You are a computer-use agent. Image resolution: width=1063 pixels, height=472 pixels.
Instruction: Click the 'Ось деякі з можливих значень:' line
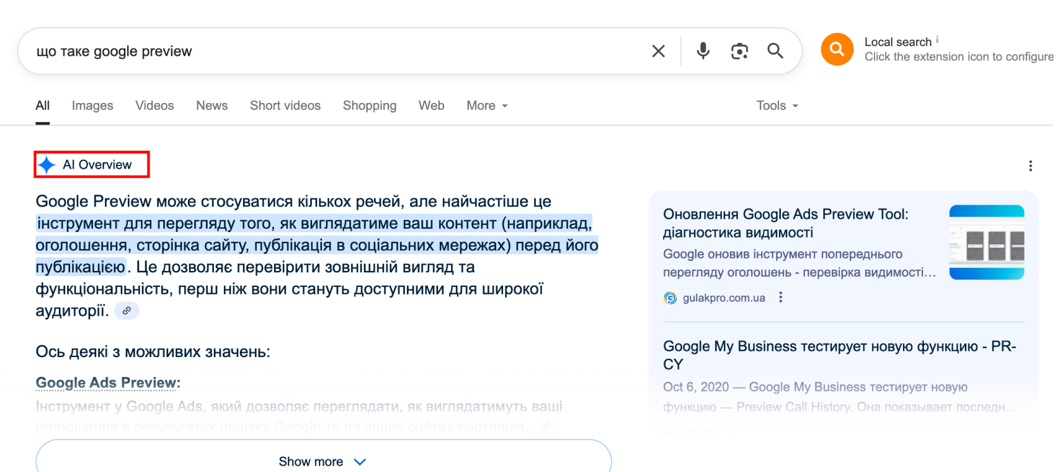(152, 352)
